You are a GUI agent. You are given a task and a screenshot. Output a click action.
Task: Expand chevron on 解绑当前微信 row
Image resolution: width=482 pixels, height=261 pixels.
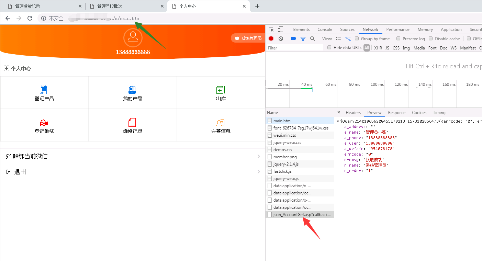click(259, 156)
